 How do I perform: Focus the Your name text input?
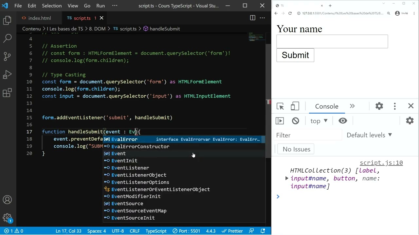click(332, 41)
